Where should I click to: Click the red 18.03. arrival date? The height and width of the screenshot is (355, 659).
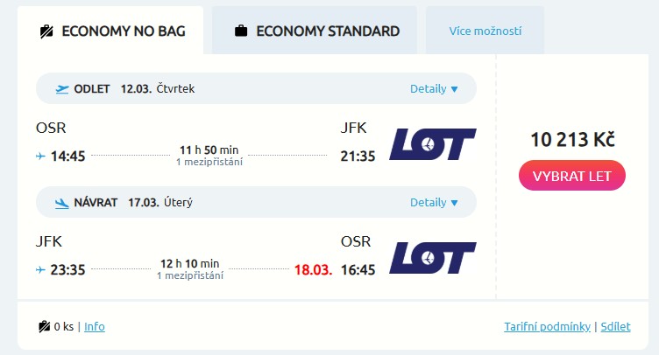[x=313, y=270]
